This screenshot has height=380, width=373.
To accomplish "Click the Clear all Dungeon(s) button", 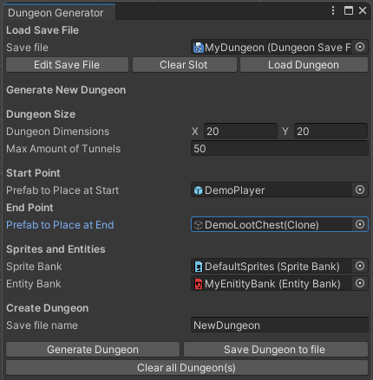I will click(186, 368).
